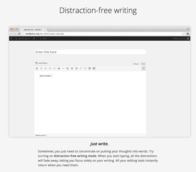Insert a link with the chain icon
The width and height of the screenshot is (196, 172).
click(x=81, y=68)
